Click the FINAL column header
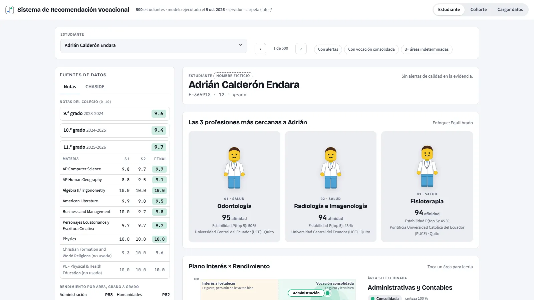This screenshot has height=300, width=534. (x=160, y=159)
